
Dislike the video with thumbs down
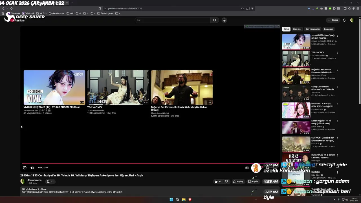[226, 182]
